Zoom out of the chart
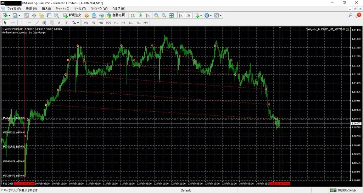Screen dimensions: 363x193 [x=164, y=16]
